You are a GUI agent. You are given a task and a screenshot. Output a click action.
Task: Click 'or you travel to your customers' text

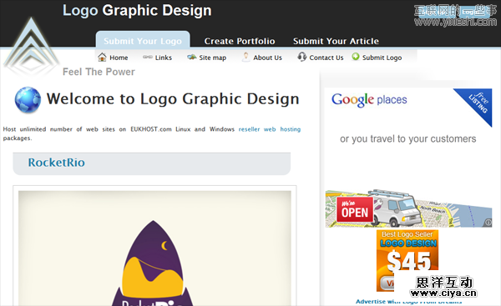(x=408, y=138)
